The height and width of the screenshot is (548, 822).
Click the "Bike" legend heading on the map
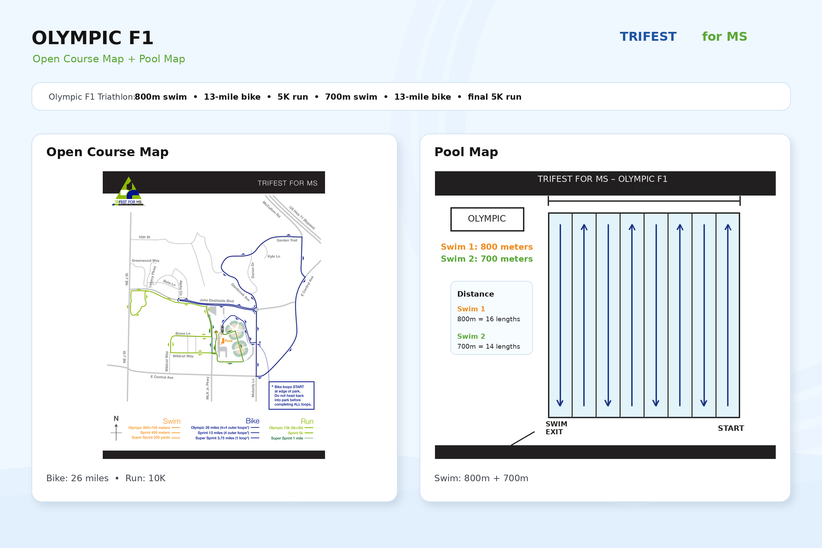(252, 421)
